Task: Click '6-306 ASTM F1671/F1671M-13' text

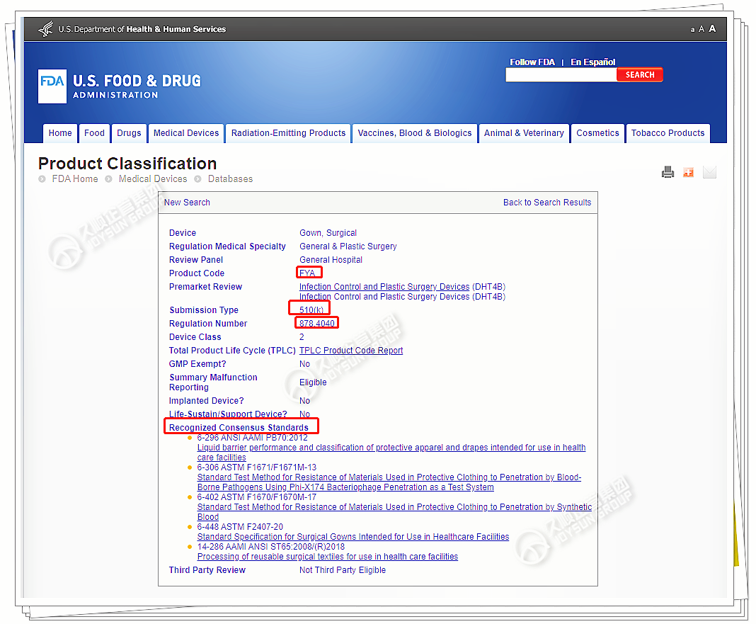Action: (257, 467)
